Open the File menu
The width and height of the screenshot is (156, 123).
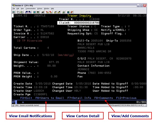[14, 9]
